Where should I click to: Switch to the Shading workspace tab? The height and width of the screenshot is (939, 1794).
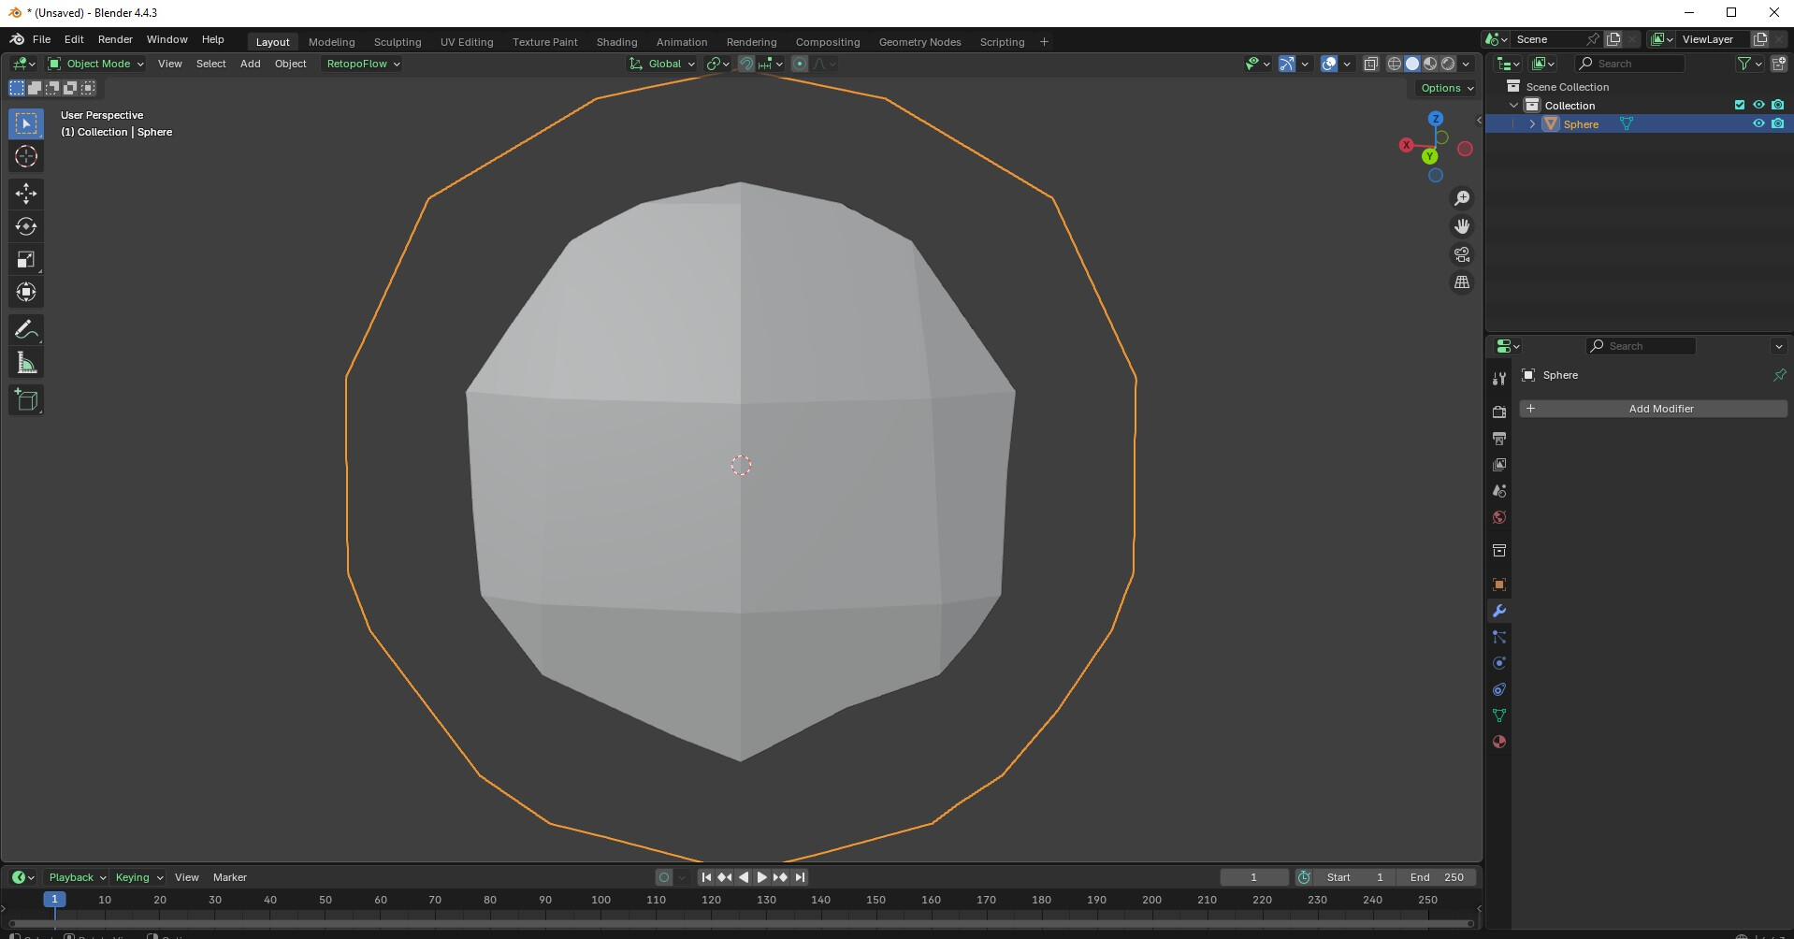(616, 42)
